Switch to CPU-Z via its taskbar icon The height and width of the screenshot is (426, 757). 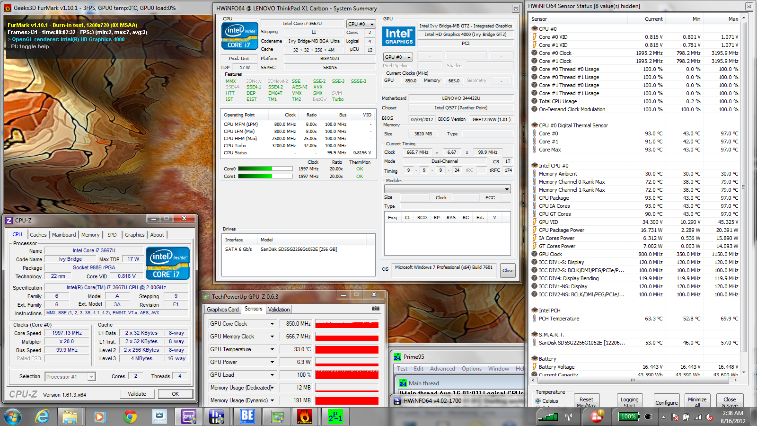click(188, 417)
